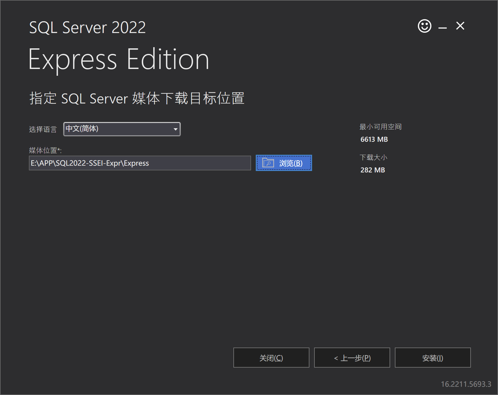Image resolution: width=498 pixels, height=395 pixels.
Task: Go back with the 上一步(P) button
Action: tap(352, 358)
